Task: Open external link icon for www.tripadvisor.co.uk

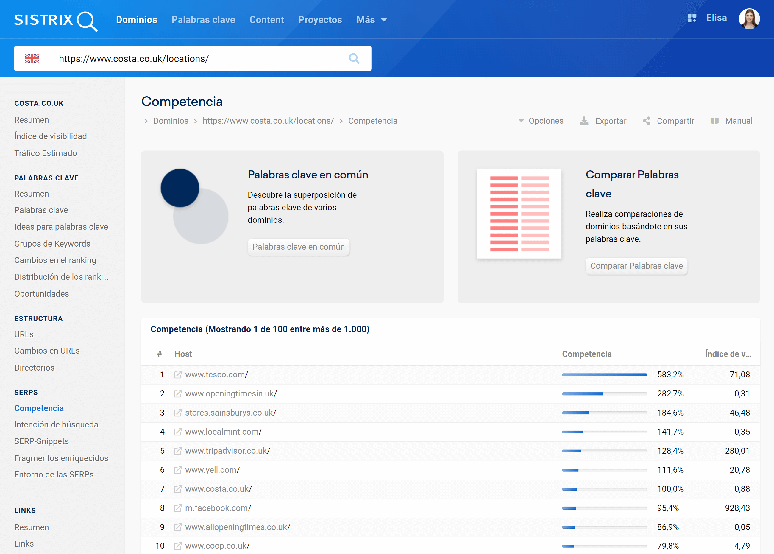Action: 178,451
